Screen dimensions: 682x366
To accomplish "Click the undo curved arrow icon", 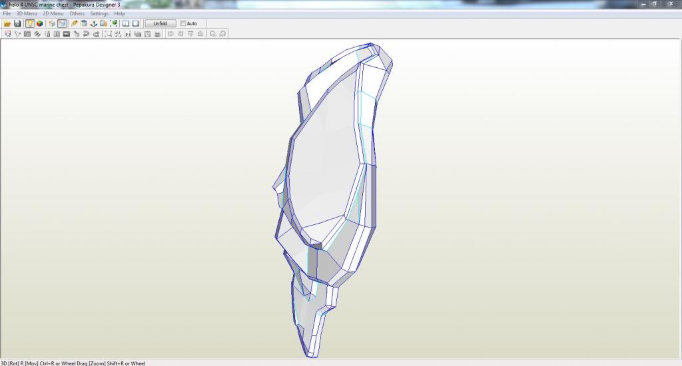I will (x=86, y=34).
